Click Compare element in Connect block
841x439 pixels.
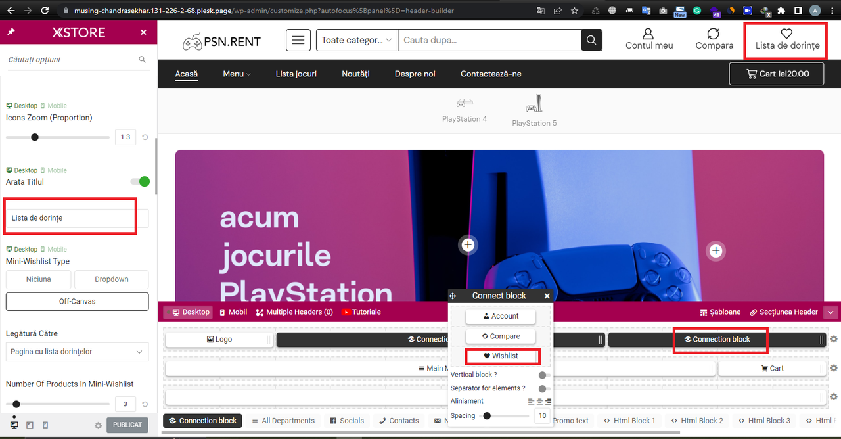501,336
